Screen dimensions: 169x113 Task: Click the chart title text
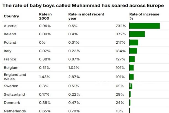(83, 6)
